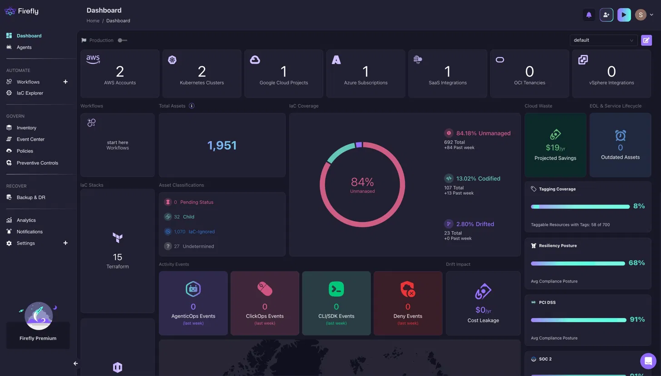661x376 pixels.
Task: Click the ClickOps Events mouse icon
Action: (x=265, y=289)
